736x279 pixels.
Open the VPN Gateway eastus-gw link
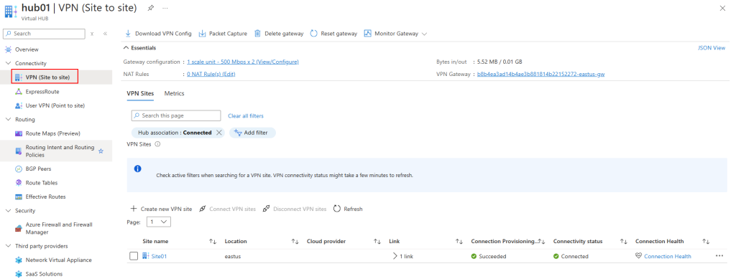[x=540, y=74]
